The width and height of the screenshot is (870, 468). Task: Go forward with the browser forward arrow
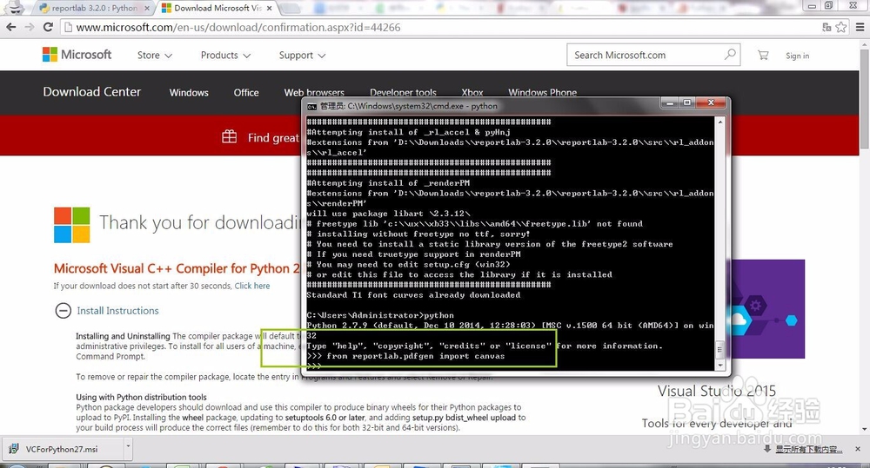click(30, 27)
